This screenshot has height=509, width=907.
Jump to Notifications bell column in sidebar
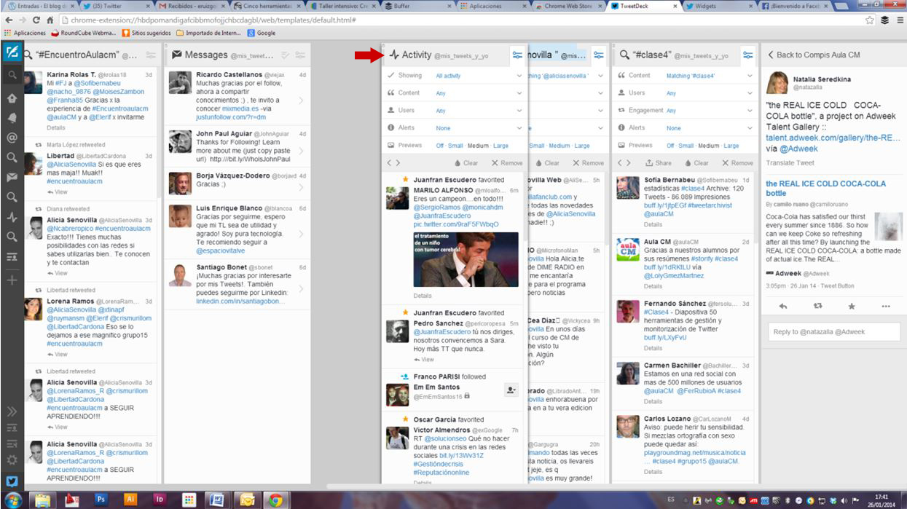(12, 117)
